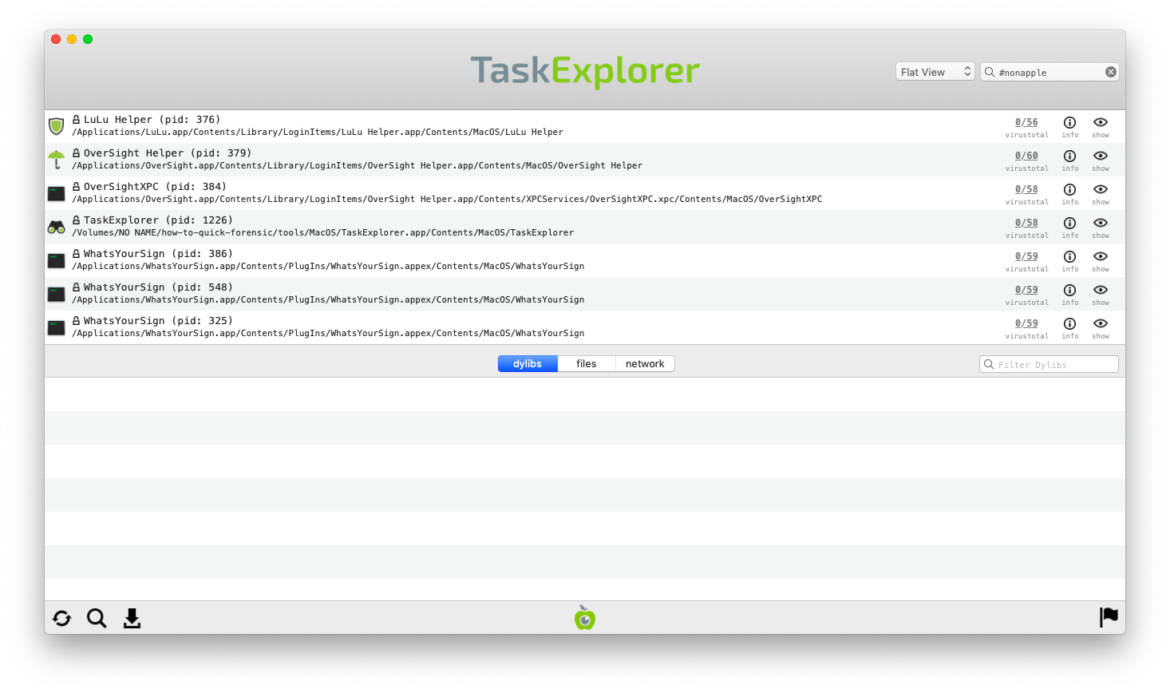
Task: Click the refresh tasks icon
Action: [x=61, y=618]
